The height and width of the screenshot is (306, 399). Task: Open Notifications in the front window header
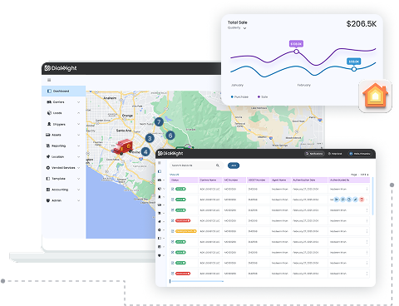(x=314, y=154)
